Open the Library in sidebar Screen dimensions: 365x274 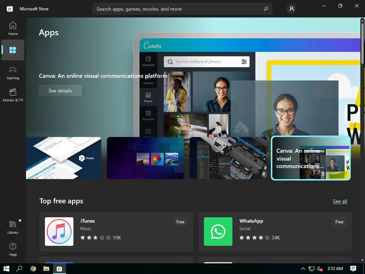pos(13,227)
